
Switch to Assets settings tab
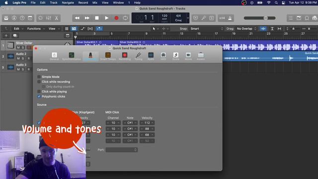(x=201, y=56)
